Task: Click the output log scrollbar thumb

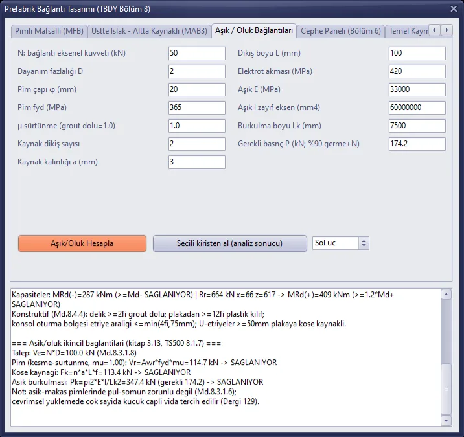Action: (446, 389)
